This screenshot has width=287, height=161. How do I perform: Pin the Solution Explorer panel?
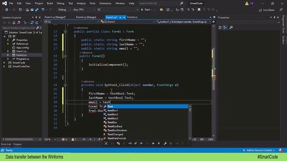(x=36, y=17)
